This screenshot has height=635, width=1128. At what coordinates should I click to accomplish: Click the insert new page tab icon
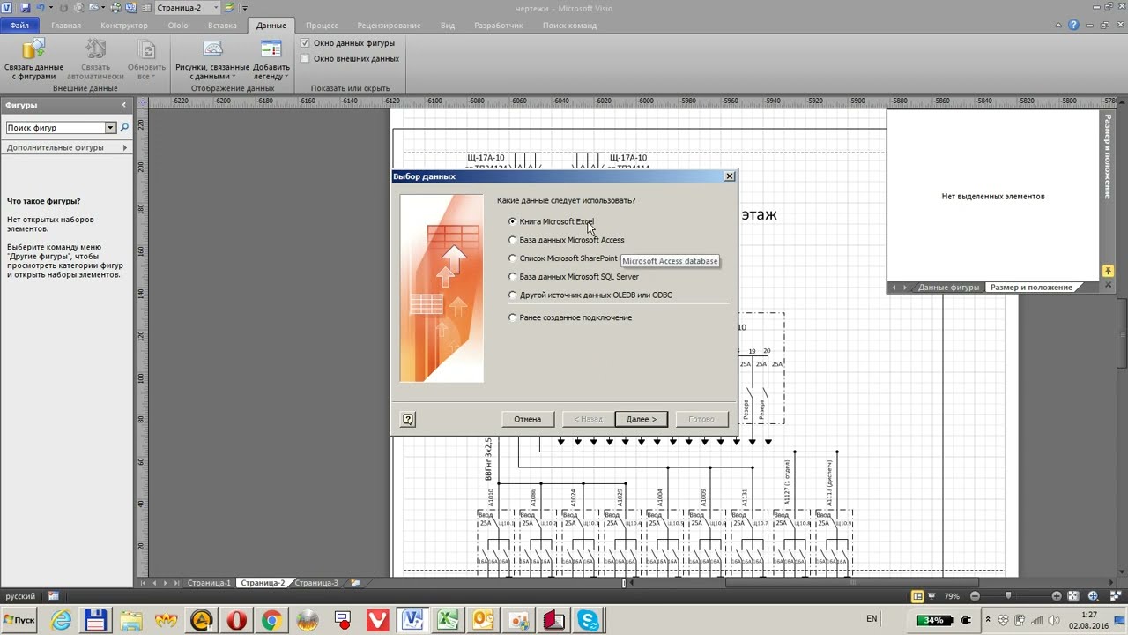click(x=355, y=583)
